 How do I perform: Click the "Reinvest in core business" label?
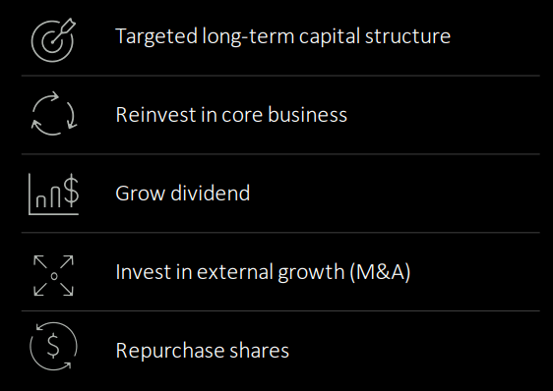pos(231,115)
